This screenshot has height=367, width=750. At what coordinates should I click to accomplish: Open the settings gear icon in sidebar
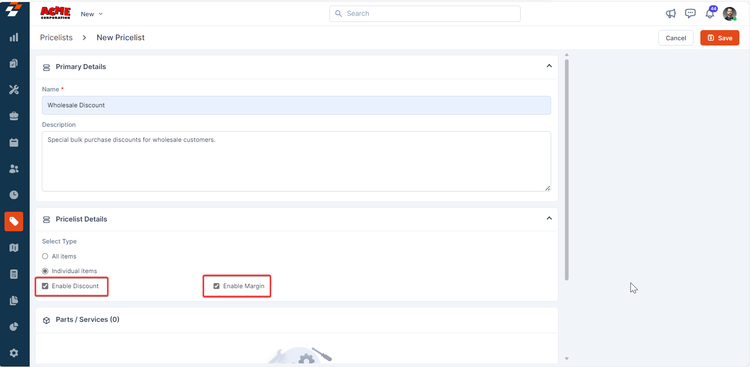(14, 353)
